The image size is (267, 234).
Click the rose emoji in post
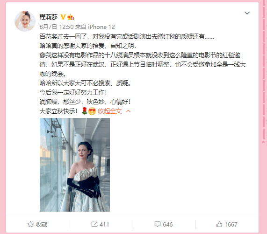click(x=85, y=111)
